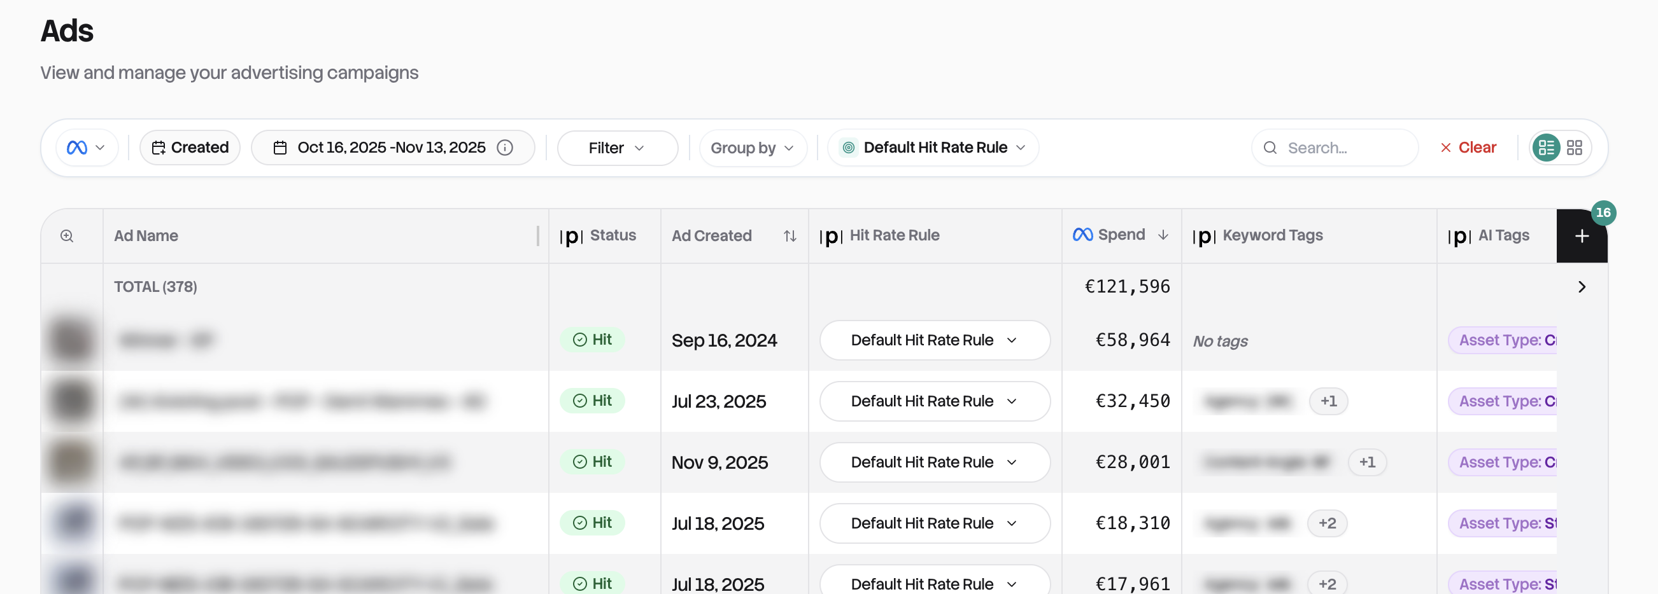Change Hit Rate Rule for €58,964 ad

click(x=934, y=340)
